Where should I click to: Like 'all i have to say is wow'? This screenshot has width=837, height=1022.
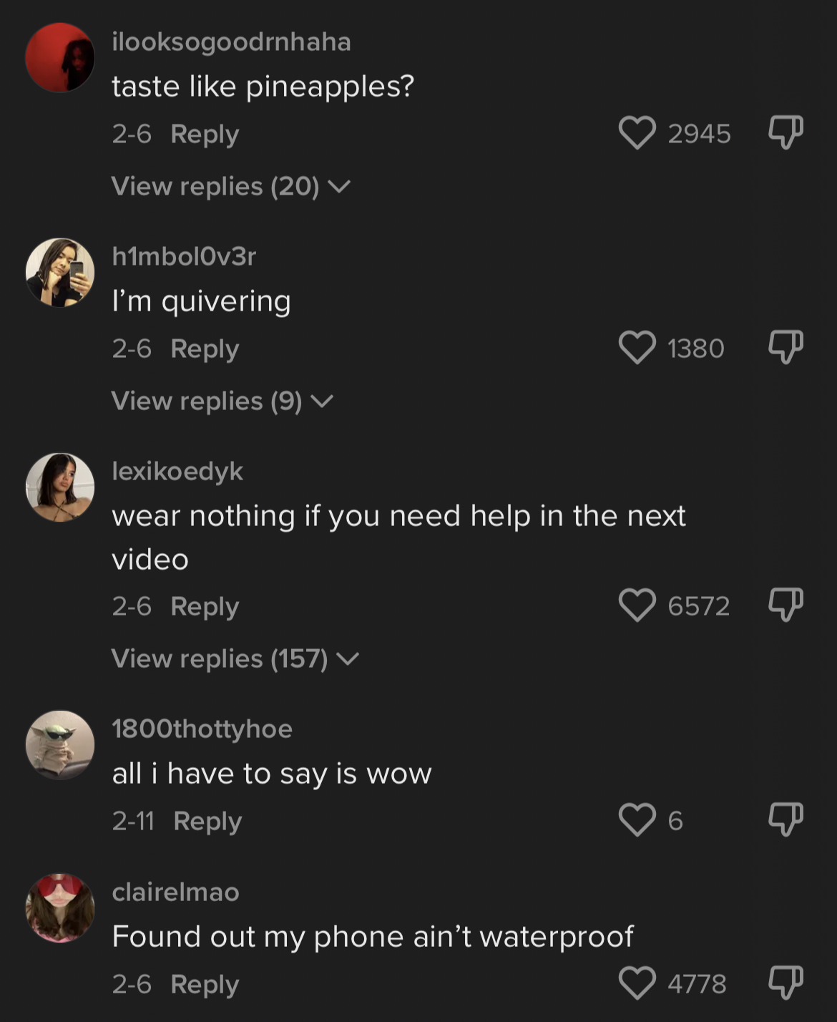click(x=637, y=820)
